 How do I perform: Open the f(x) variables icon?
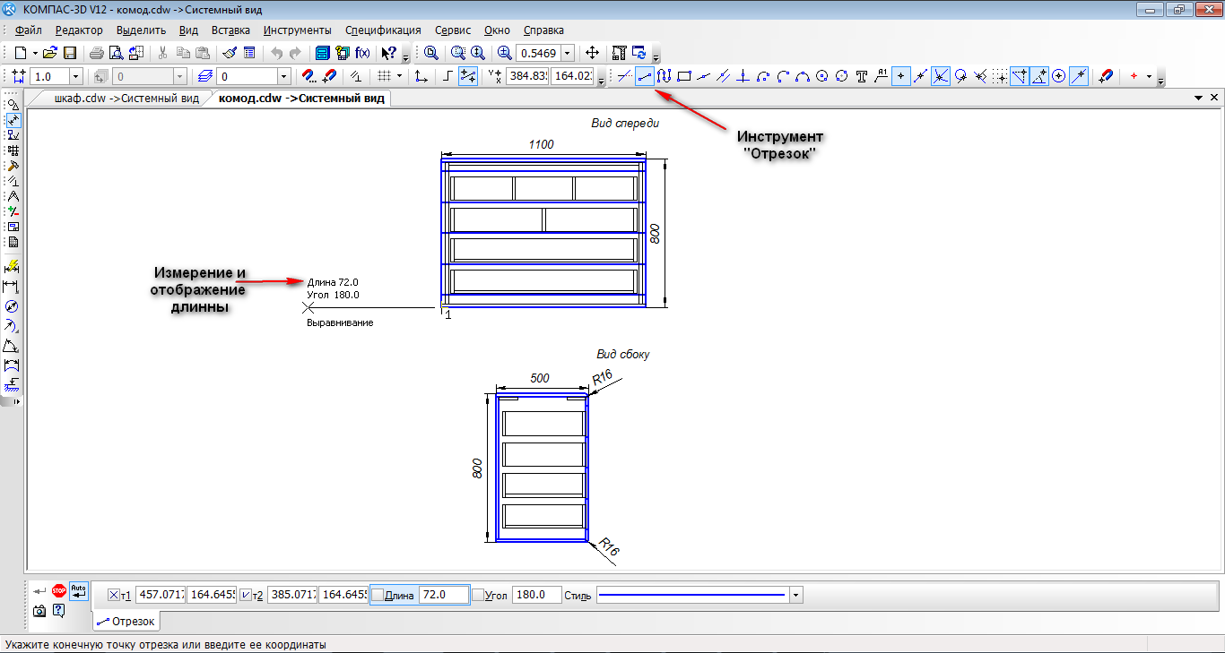(x=363, y=53)
